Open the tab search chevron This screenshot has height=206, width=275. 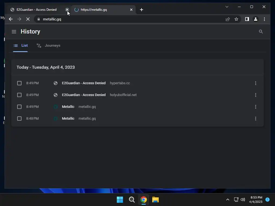tap(227, 7)
